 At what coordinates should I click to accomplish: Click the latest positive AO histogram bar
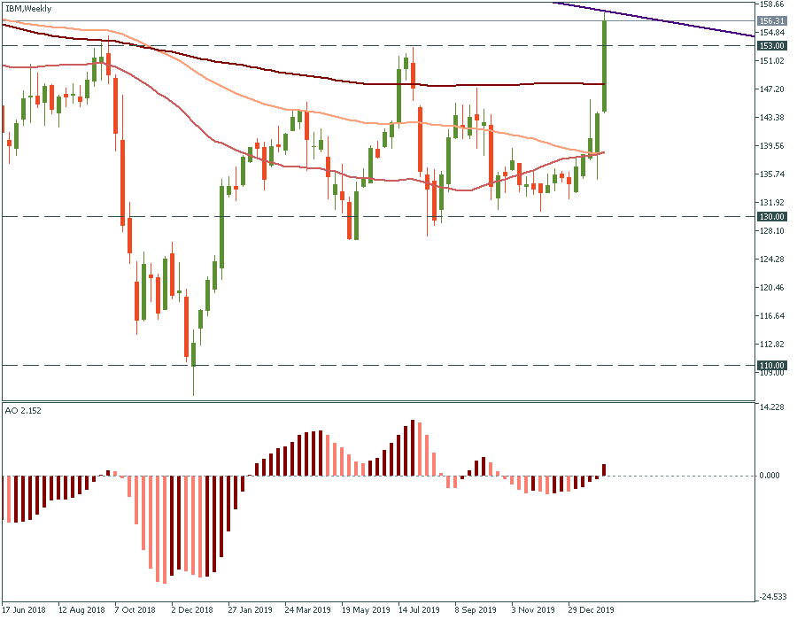[x=605, y=469]
